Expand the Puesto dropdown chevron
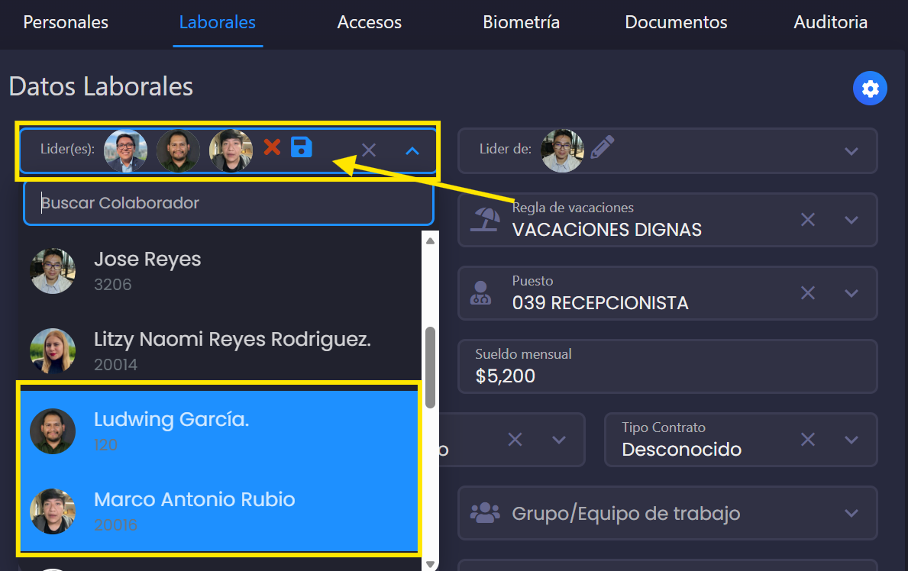 851,293
